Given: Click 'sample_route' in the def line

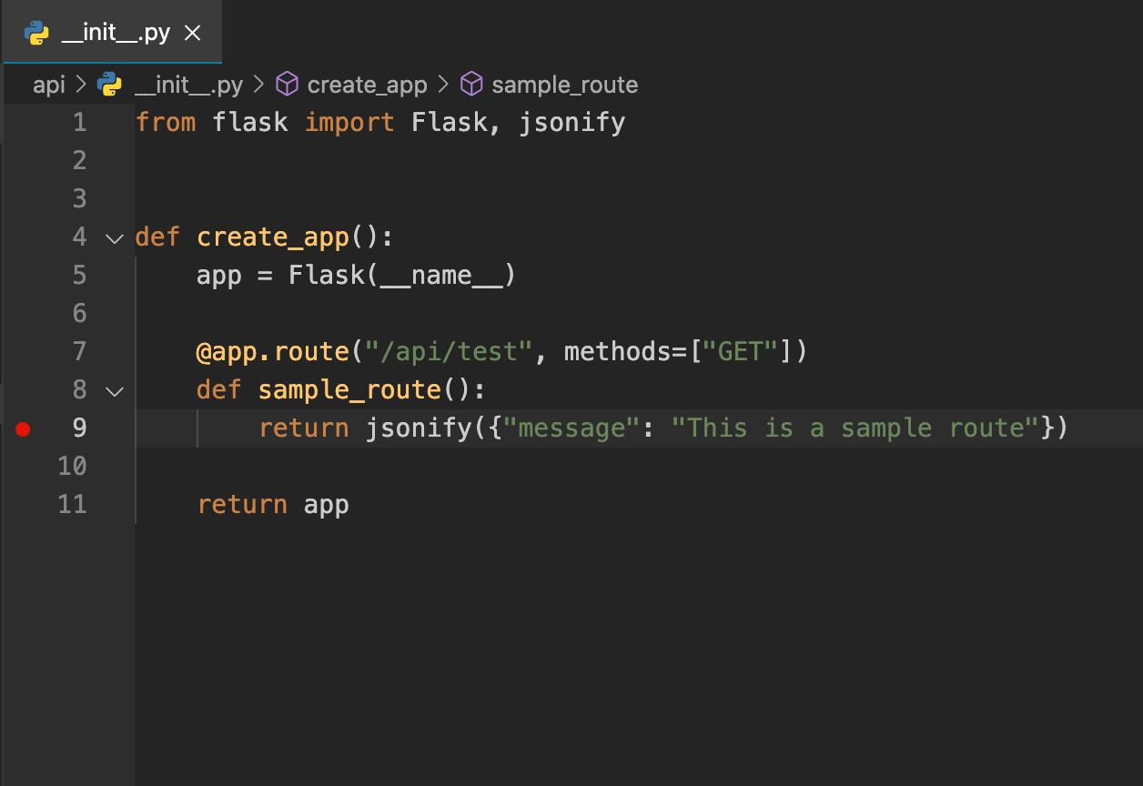Looking at the screenshot, I should (x=349, y=391).
